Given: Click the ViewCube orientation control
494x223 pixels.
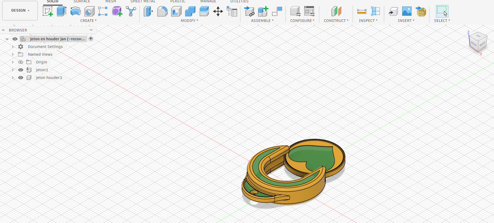Looking at the screenshot, I should click(x=478, y=42).
